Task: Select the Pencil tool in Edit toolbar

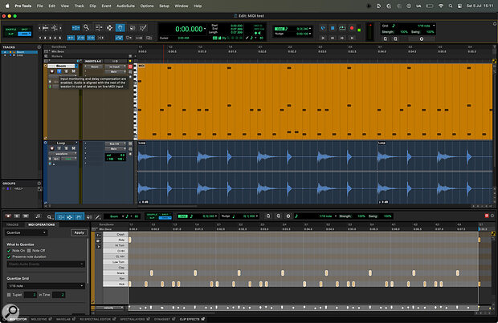Action: (x=143, y=28)
